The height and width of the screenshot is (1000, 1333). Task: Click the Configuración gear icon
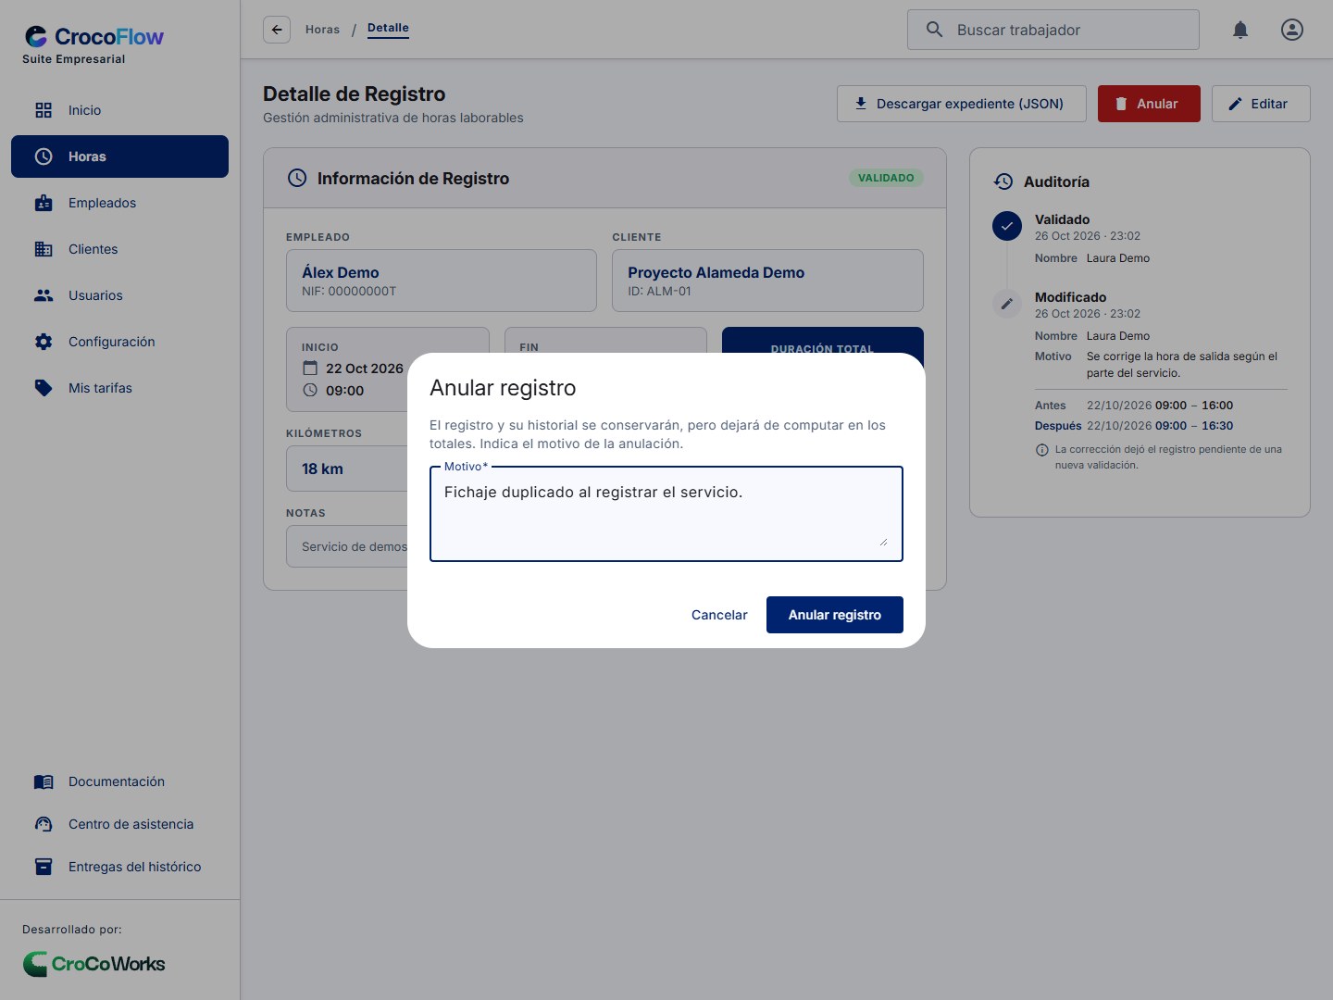(44, 342)
